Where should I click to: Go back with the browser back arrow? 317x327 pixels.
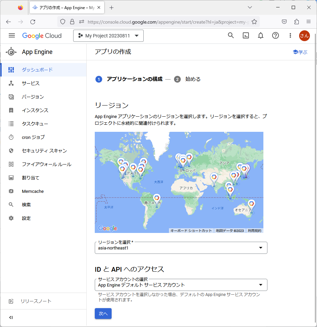8,22
